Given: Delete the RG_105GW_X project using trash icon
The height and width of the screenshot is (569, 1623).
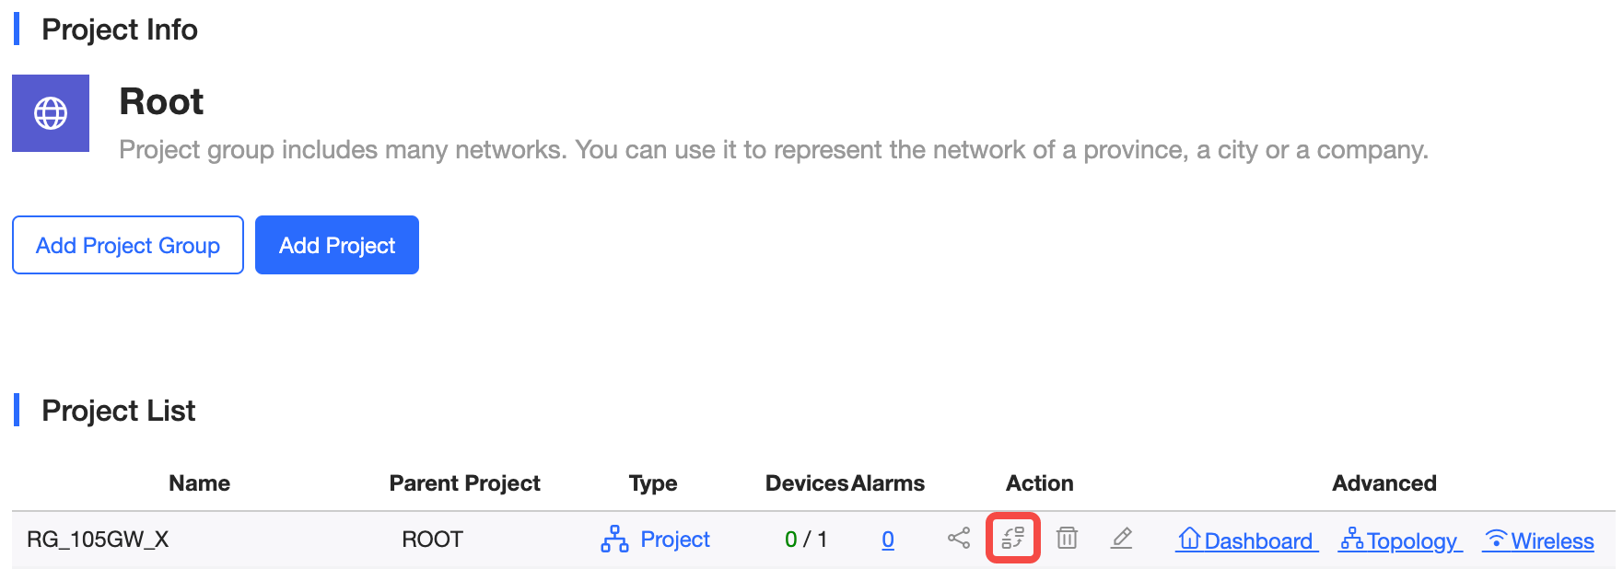Looking at the screenshot, I should 1067,539.
